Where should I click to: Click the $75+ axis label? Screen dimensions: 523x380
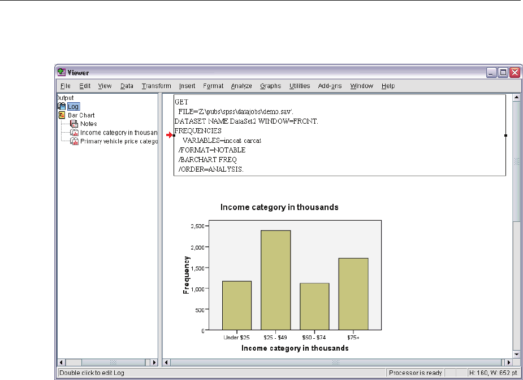click(353, 338)
